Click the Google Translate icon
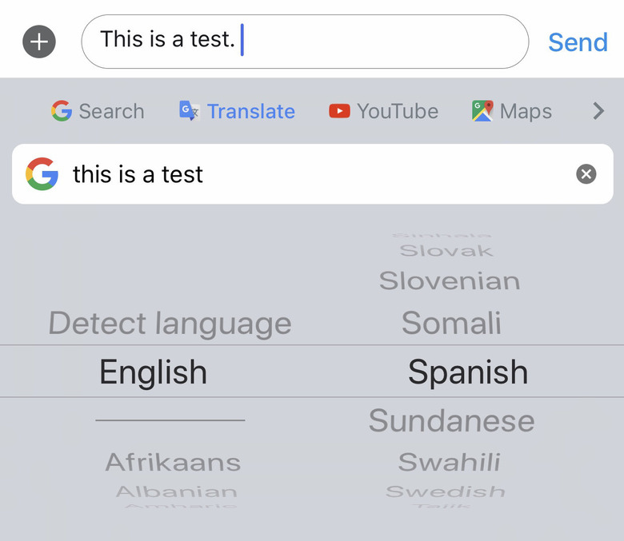This screenshot has width=624, height=541. (x=189, y=111)
